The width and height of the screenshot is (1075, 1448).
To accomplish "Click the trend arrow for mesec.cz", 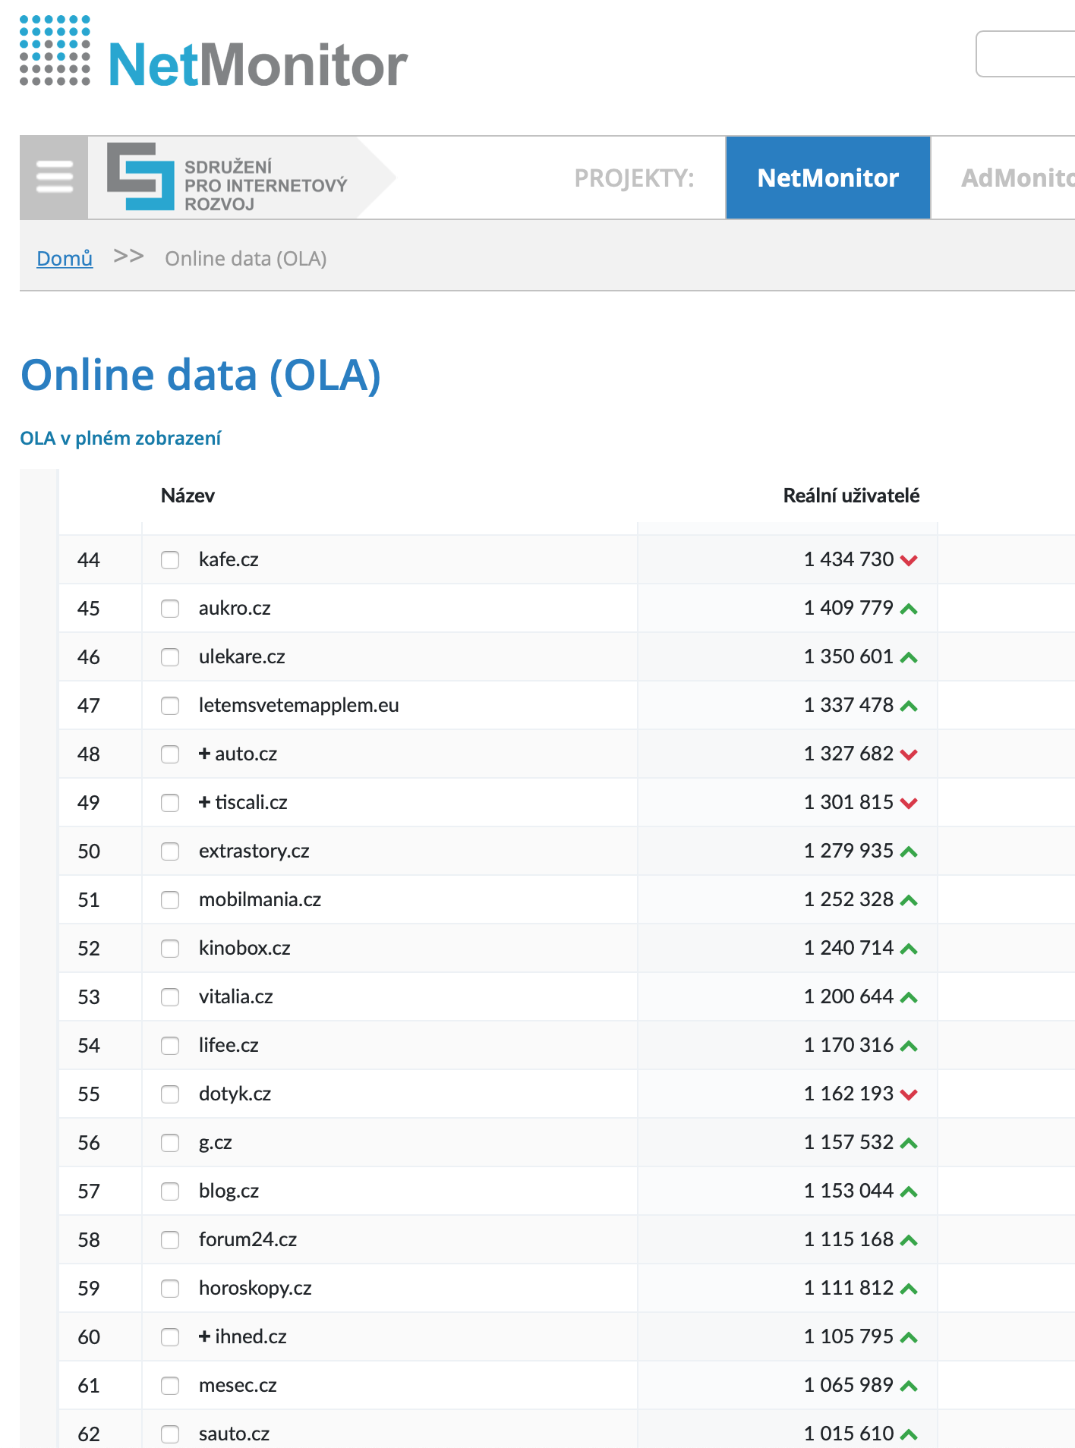I will 909,1386.
